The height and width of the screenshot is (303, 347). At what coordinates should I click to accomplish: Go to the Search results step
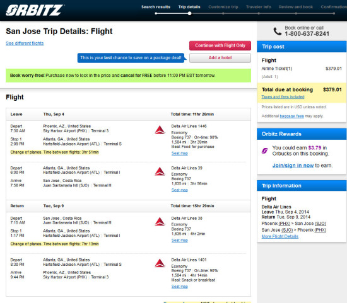pos(156,7)
